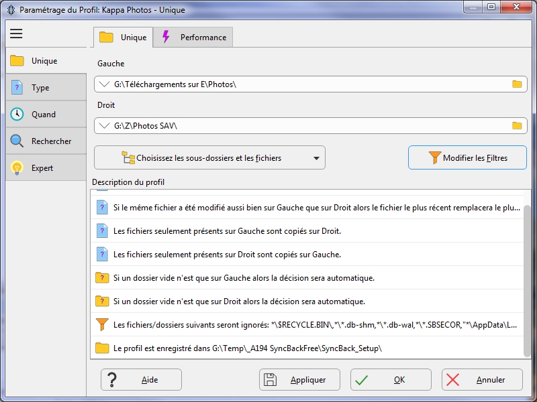The image size is (537, 402).
Task: Click the folder icon beside sidebar Unique
Action: coord(17,60)
